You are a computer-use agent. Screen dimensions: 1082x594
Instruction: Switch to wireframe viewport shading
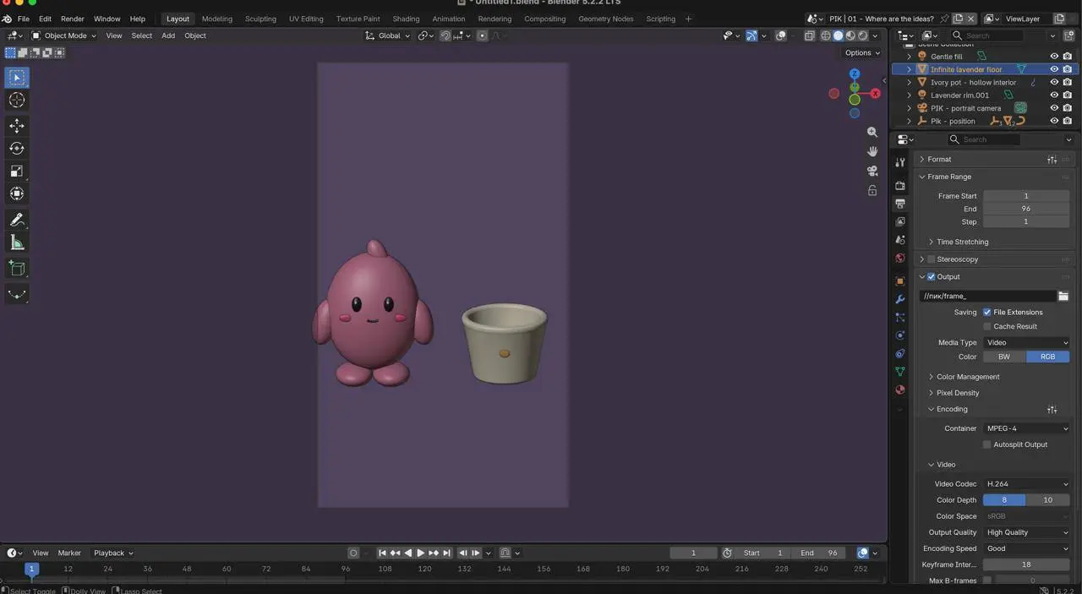(826, 35)
